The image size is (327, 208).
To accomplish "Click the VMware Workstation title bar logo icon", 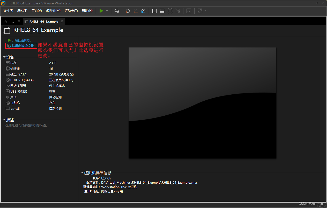I will click(x=4, y=3).
